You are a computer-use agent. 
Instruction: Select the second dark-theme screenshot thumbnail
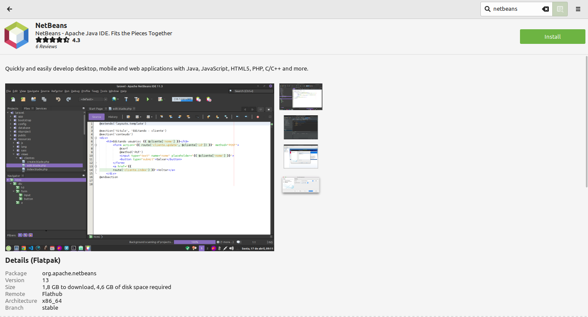tap(301, 127)
